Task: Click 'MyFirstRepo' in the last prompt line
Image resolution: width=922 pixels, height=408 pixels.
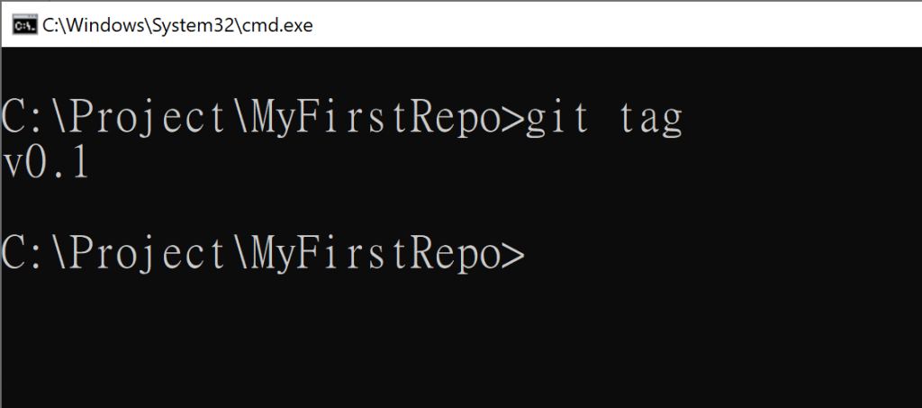Action: [375, 255]
